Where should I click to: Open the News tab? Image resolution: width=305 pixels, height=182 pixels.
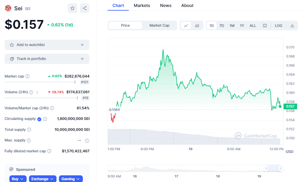click(166, 5)
